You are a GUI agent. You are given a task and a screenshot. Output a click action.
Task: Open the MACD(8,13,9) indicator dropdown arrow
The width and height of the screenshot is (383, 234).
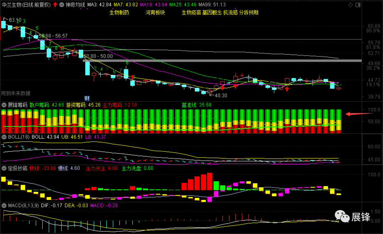tap(4, 205)
